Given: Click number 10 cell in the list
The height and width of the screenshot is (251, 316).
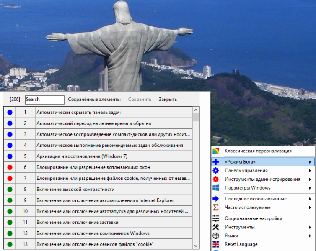Looking at the screenshot, I should 25,211.
